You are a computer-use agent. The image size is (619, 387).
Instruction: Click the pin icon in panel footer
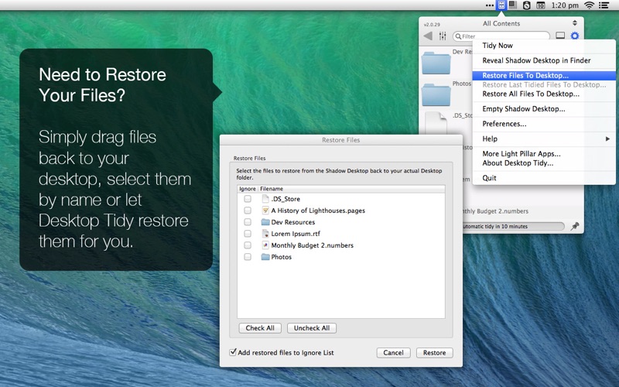point(575,226)
